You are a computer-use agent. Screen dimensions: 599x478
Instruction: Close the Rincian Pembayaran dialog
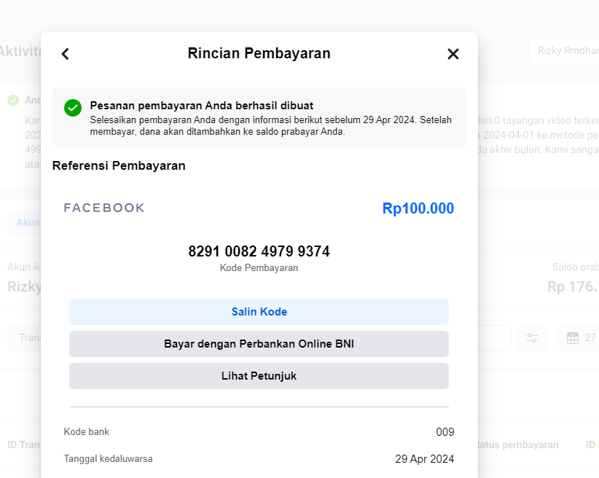(453, 54)
